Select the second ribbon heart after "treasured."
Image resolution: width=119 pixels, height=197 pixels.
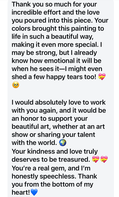coord(104,159)
